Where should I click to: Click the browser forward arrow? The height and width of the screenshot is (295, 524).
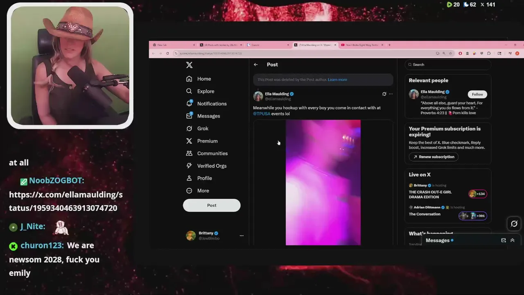[x=160, y=53]
